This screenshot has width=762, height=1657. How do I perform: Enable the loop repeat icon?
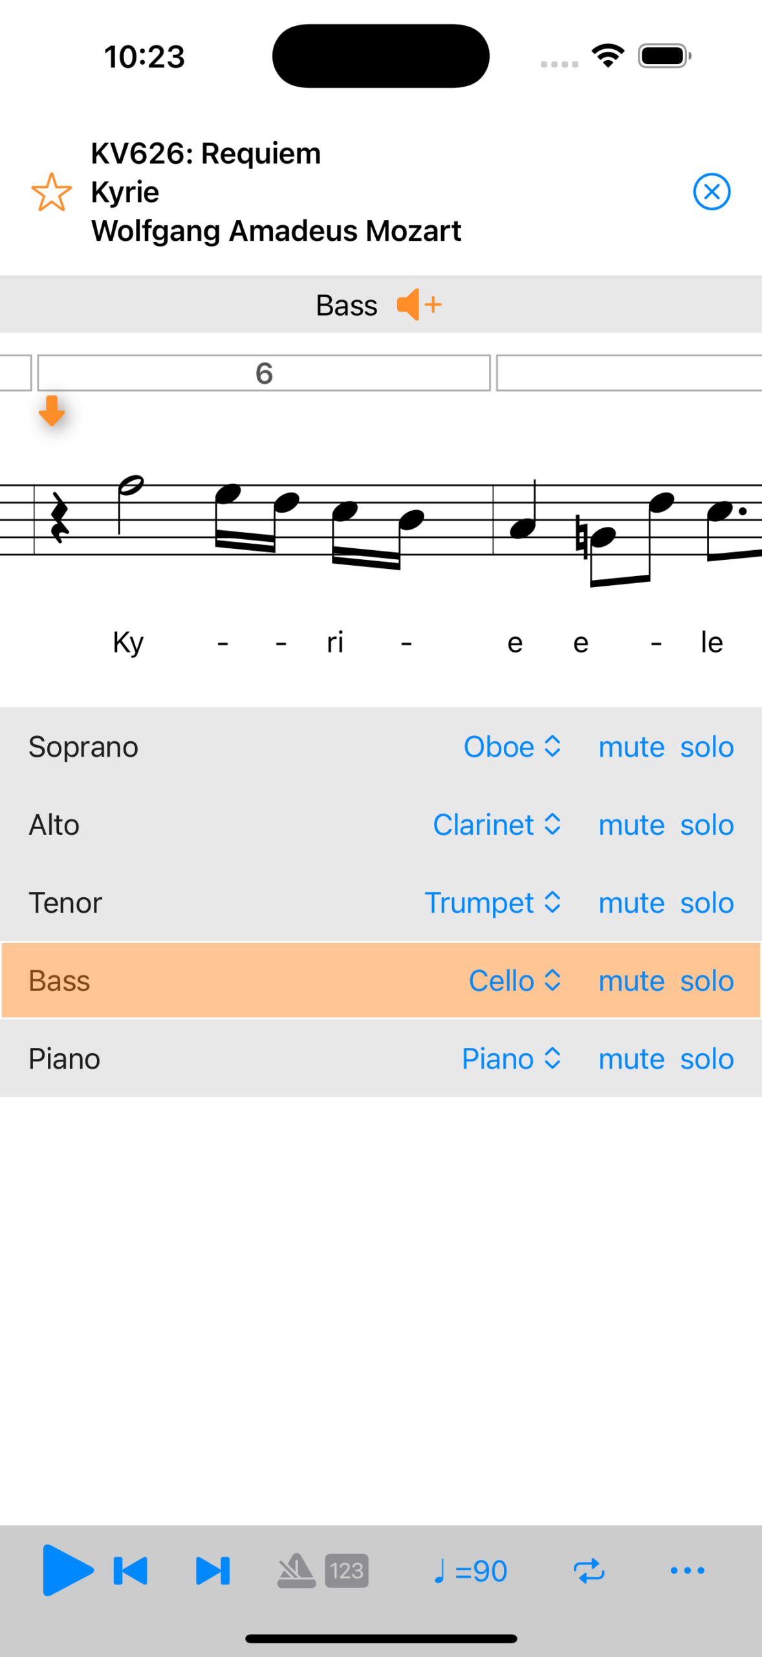click(589, 1571)
